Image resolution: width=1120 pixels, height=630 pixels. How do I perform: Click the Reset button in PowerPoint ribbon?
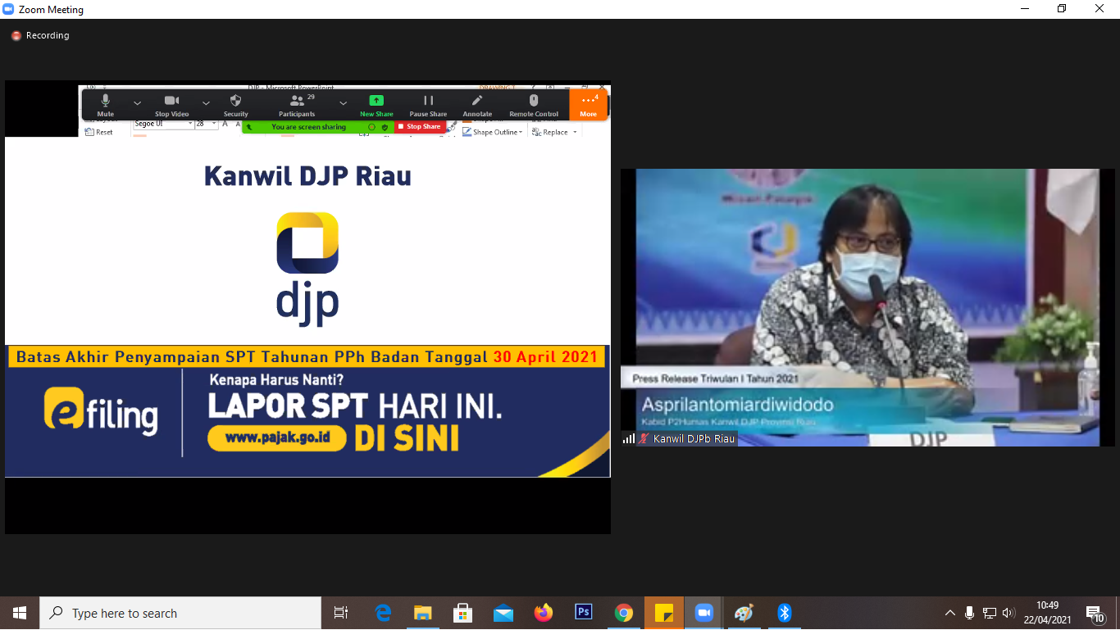(99, 132)
